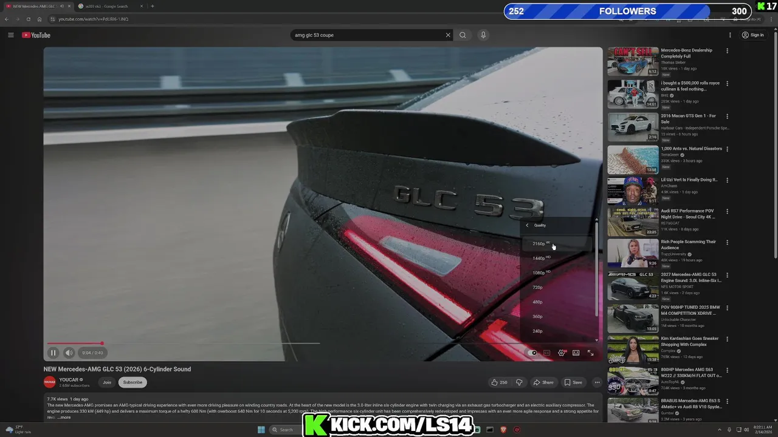The height and width of the screenshot is (437, 778).
Task: Open Brave browser from taskbar
Action: point(503,430)
